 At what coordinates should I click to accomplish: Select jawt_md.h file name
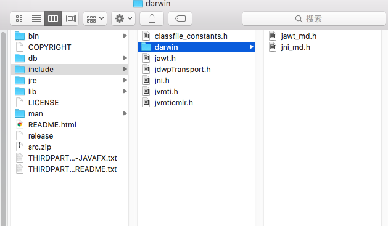[x=299, y=36]
